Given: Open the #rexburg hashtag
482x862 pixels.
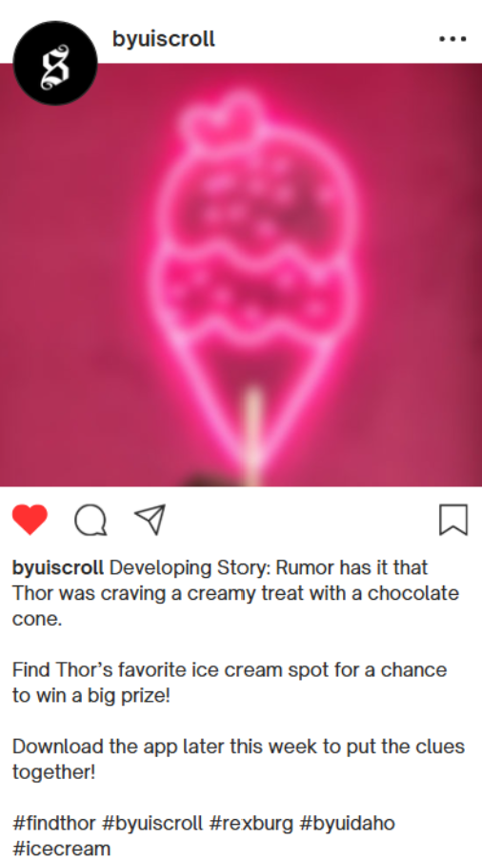Looking at the screenshot, I should pos(251,823).
